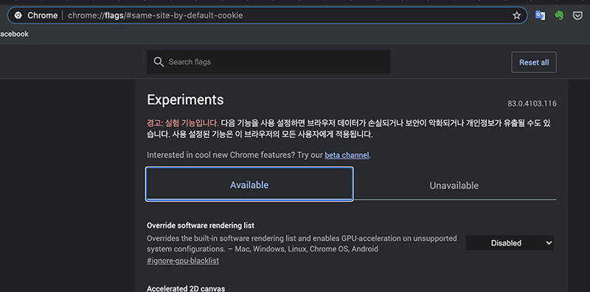Click the Chrome site info icon

18,15
